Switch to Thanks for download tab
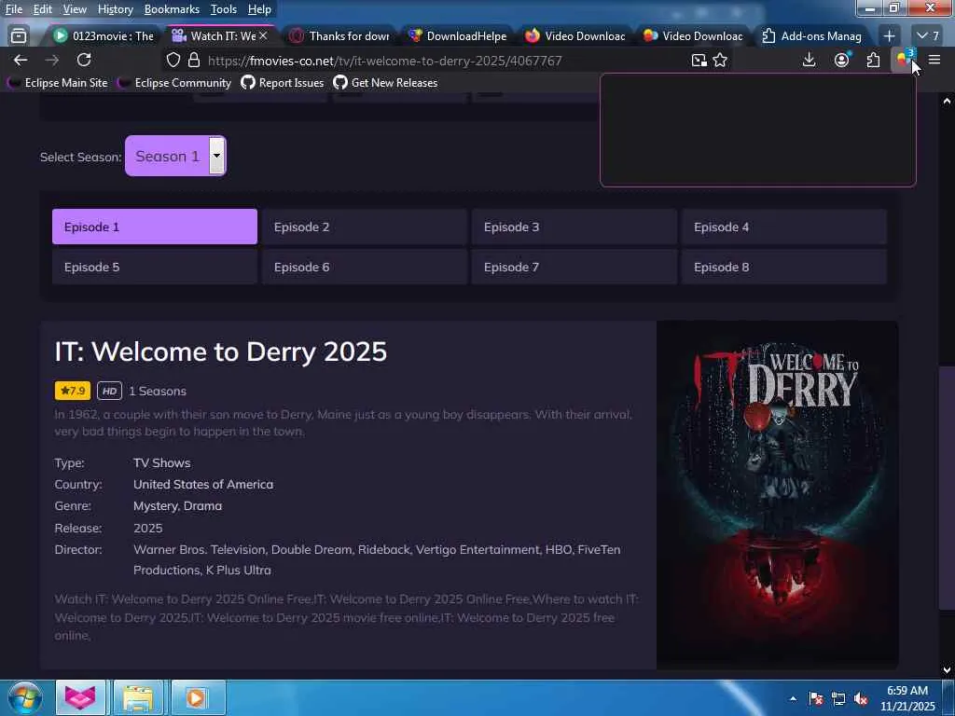This screenshot has width=955, height=716. tap(339, 36)
